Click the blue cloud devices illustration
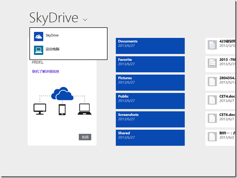 (x=63, y=101)
